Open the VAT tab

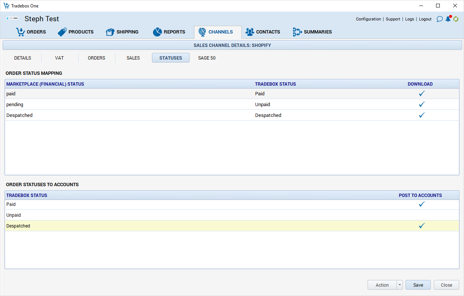pyautogui.click(x=59, y=58)
